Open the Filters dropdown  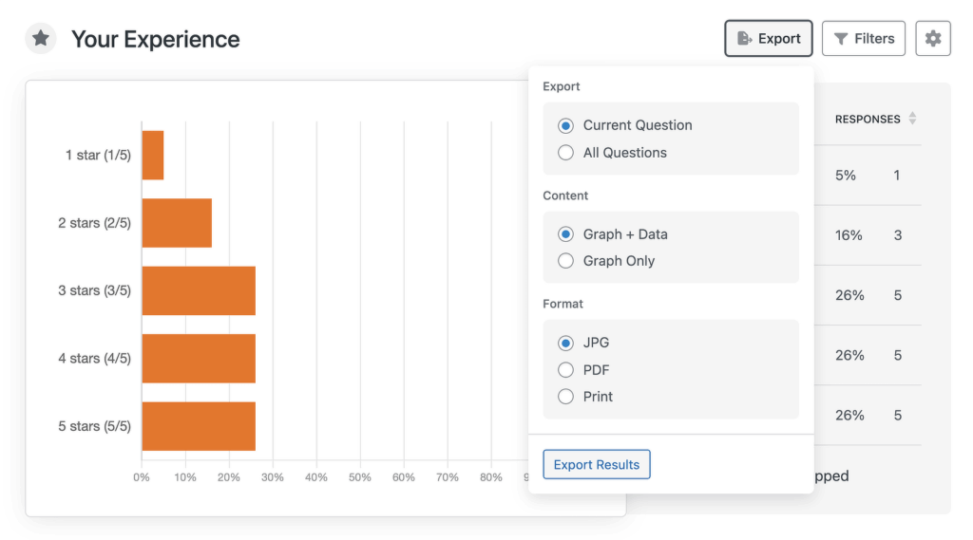click(863, 39)
